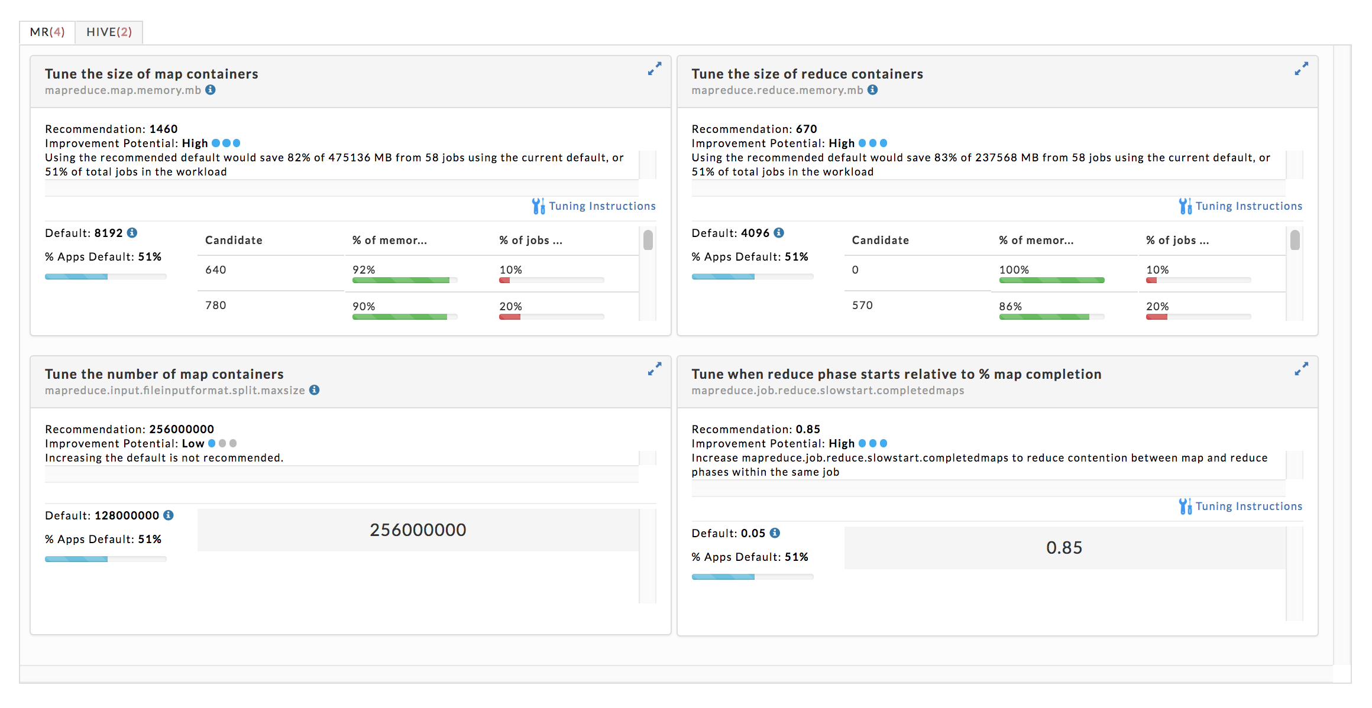
Task: Click the '% Apps Default: 51%' label under Default: 8192
Action: 103,257
